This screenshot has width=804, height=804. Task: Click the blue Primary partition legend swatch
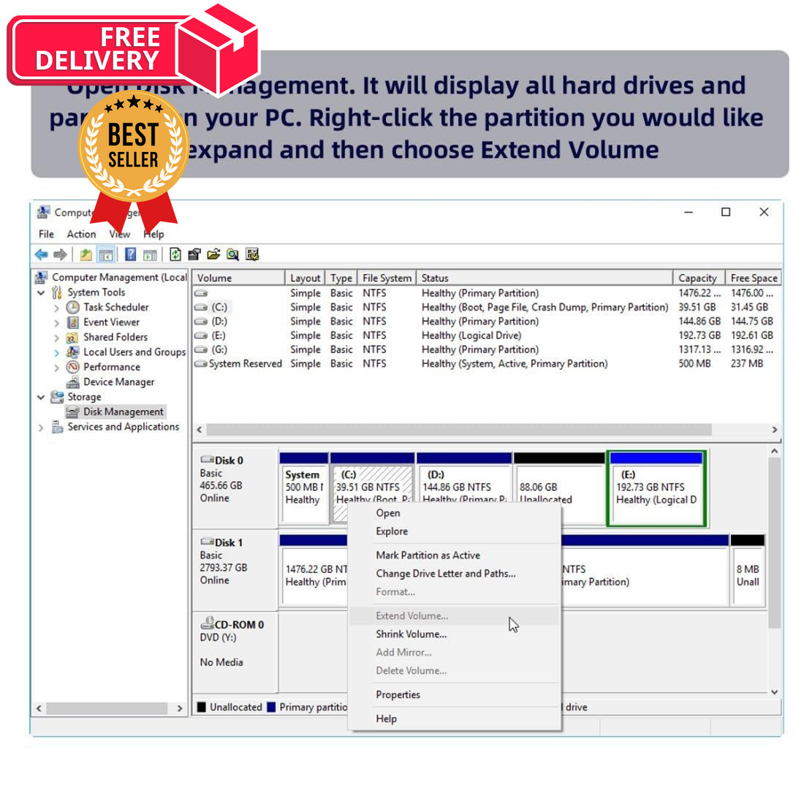272,707
